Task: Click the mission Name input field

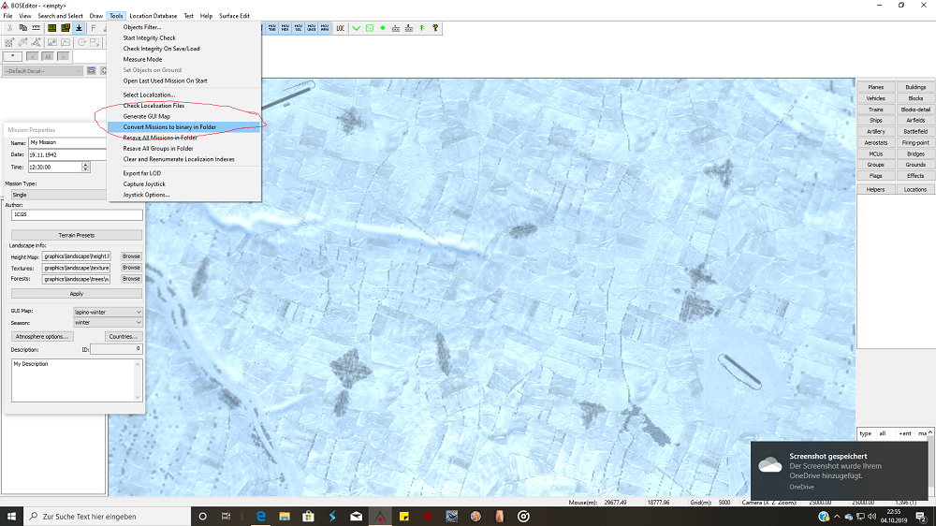Action: tap(67, 142)
